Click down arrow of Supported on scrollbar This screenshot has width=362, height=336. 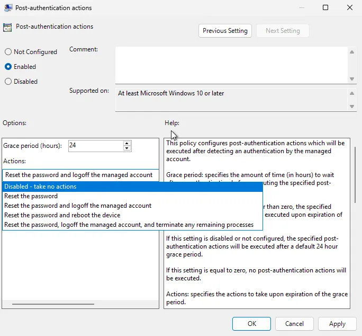352,107
